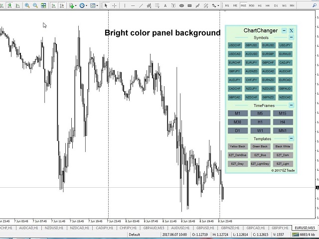
Task: Close the ChartChanger panel with X
Action: [x=291, y=31]
